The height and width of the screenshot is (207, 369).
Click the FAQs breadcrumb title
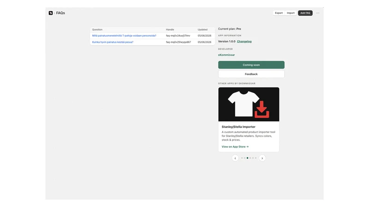60,13
